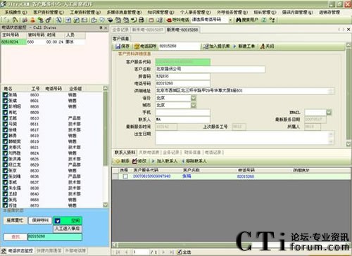Open the 城市 city dropdown
This screenshot has height=256, width=352.
194,105
